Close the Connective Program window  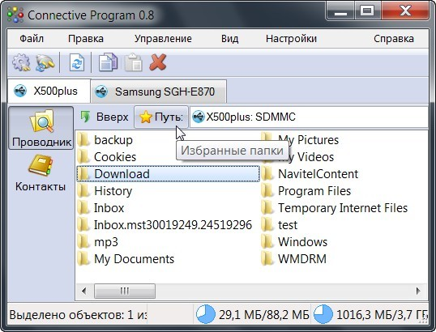(x=405, y=11)
